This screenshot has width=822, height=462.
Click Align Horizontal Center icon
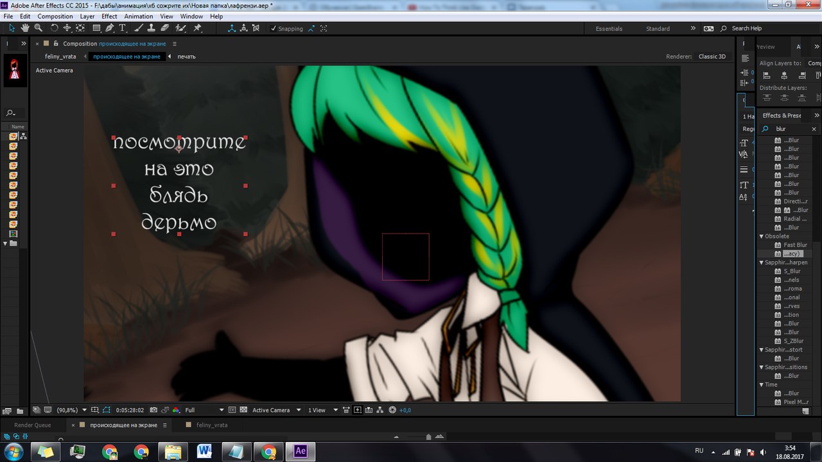[784, 76]
